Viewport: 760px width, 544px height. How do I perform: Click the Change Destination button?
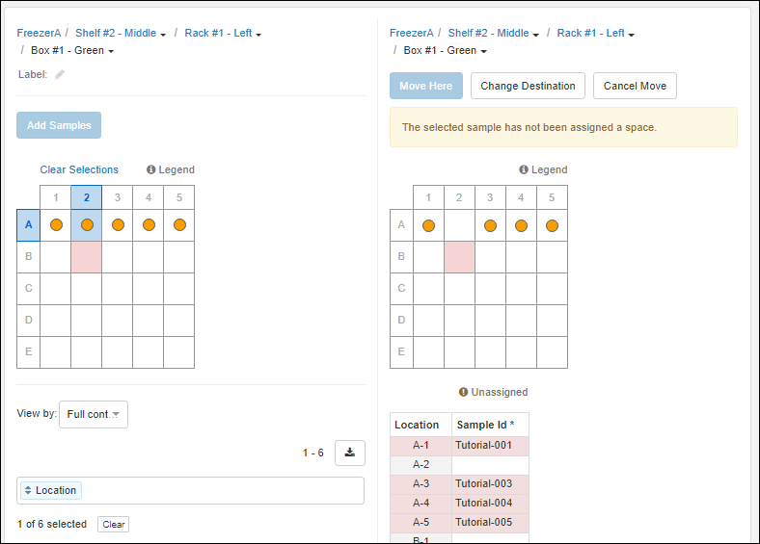click(528, 86)
